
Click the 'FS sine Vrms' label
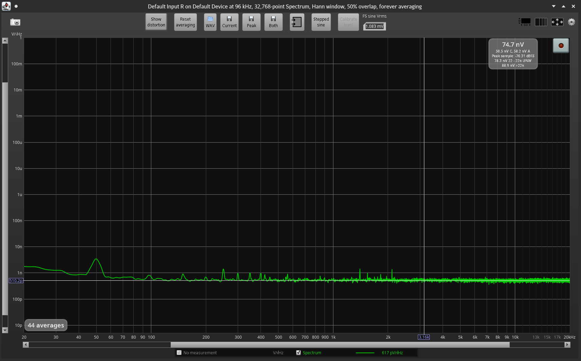(x=374, y=16)
